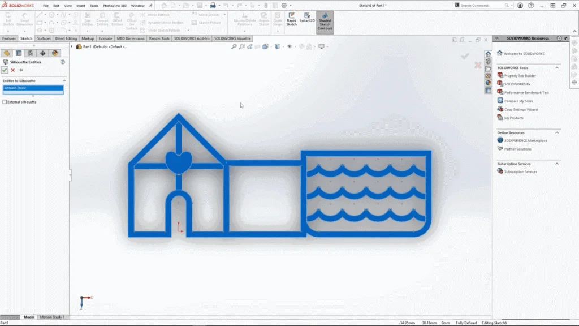Screen dimensions: 579x326
Task: Cancel Silhouette Entities with red X
Action: [13, 70]
